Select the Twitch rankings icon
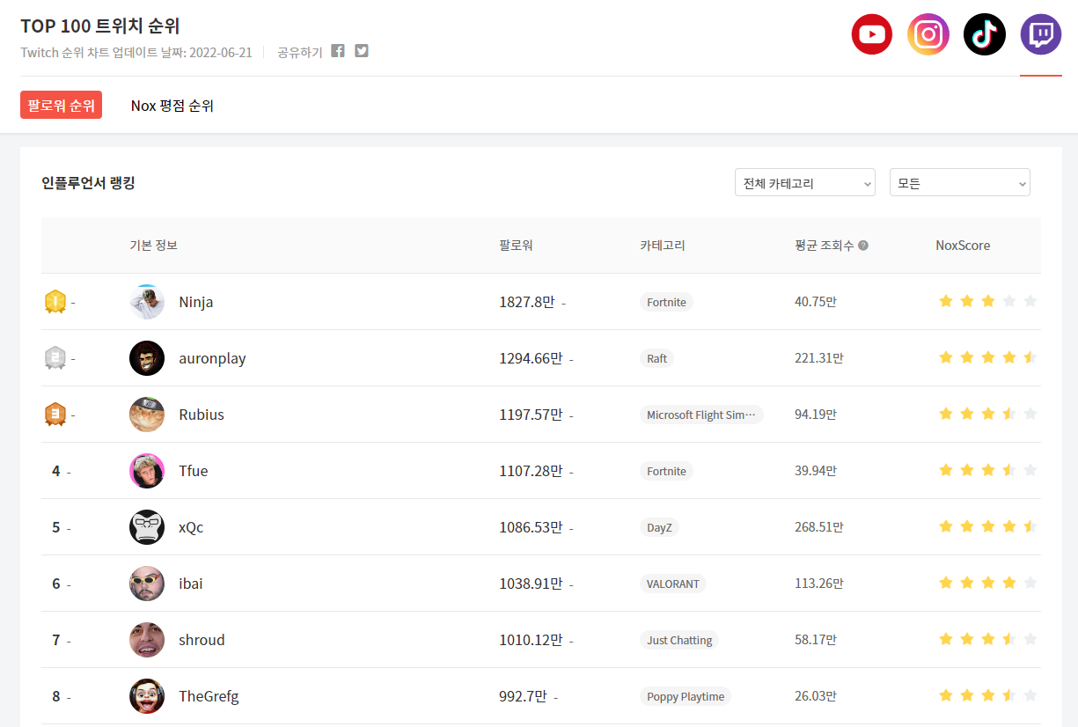 (x=1041, y=34)
